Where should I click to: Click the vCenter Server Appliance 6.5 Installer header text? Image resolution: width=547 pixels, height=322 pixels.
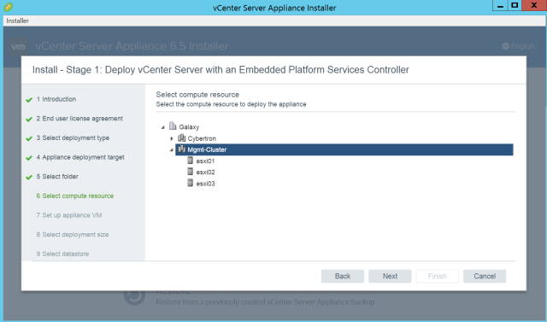[x=132, y=46]
